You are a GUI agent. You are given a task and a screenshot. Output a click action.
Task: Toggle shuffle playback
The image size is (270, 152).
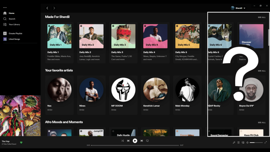click(122, 141)
